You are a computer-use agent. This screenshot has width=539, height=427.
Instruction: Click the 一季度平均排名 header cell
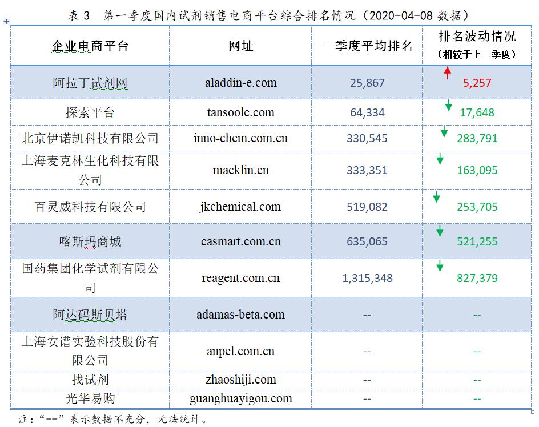point(367,46)
